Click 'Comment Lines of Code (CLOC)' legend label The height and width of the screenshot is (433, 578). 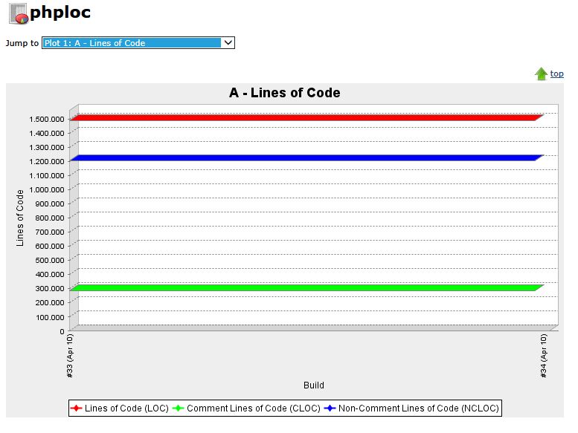(x=253, y=408)
